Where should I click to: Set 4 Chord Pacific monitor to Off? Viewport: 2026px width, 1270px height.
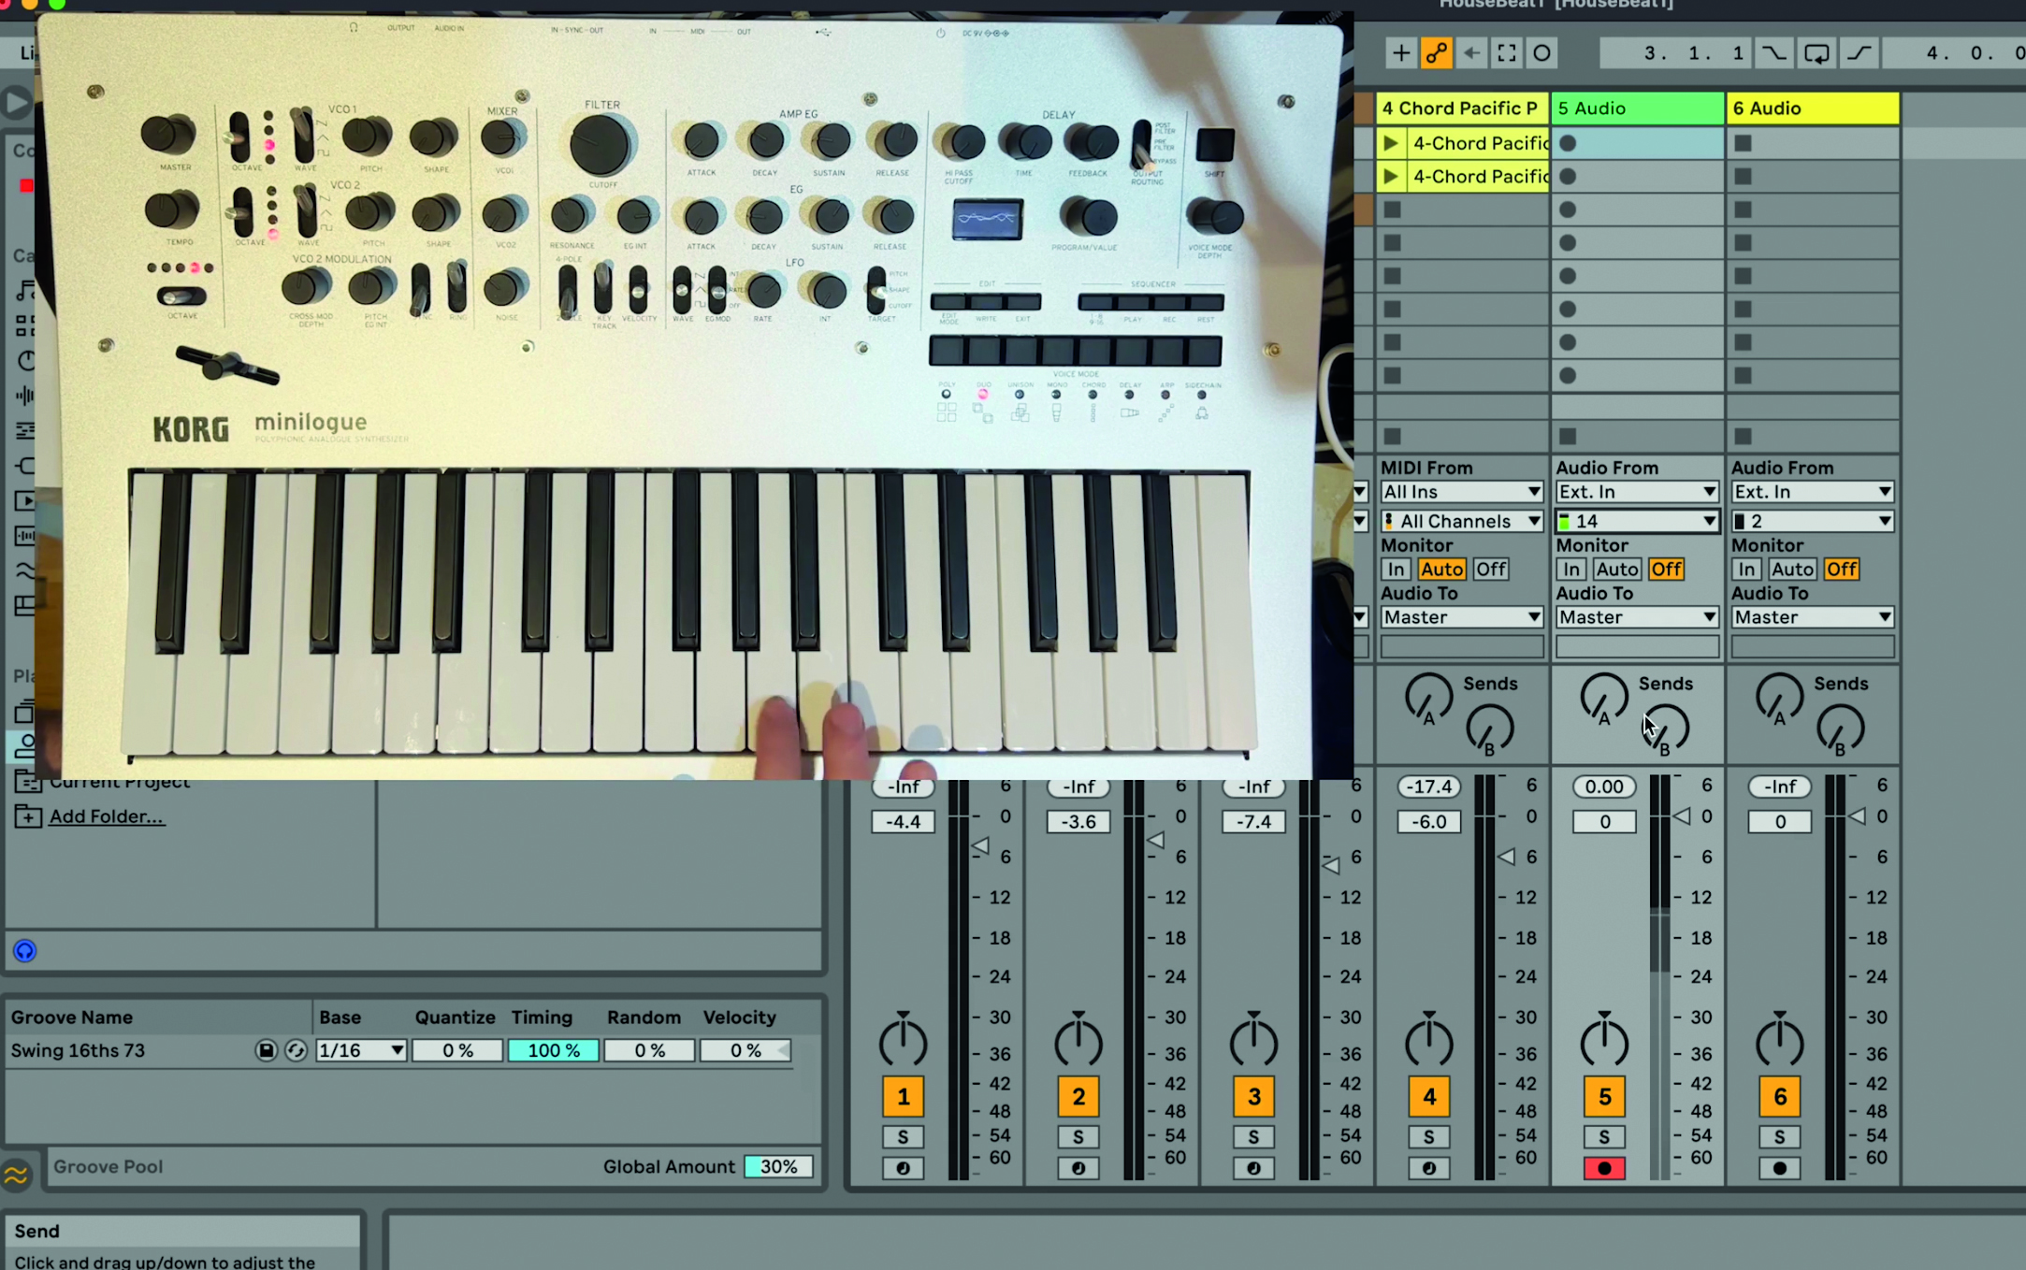tap(1490, 569)
